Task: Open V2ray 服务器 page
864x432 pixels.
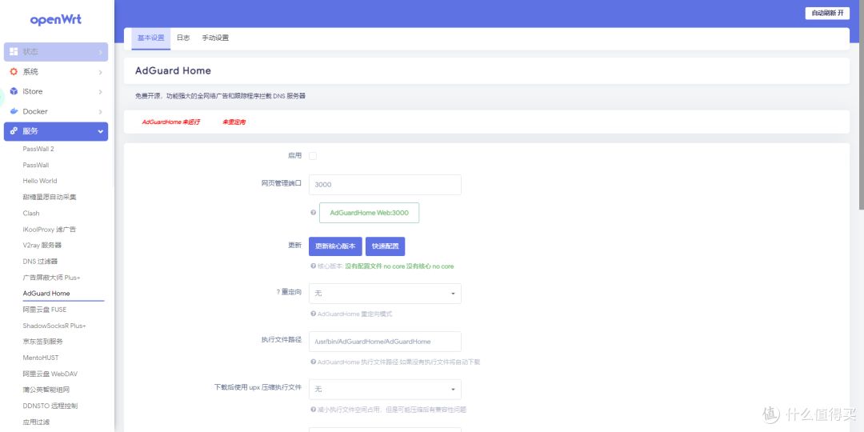Action: coord(42,246)
